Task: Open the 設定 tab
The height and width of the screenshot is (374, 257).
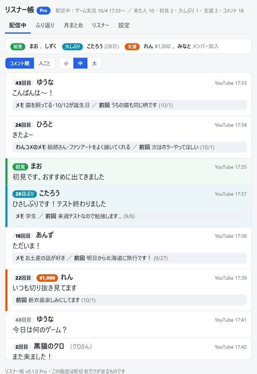Action: (124, 25)
